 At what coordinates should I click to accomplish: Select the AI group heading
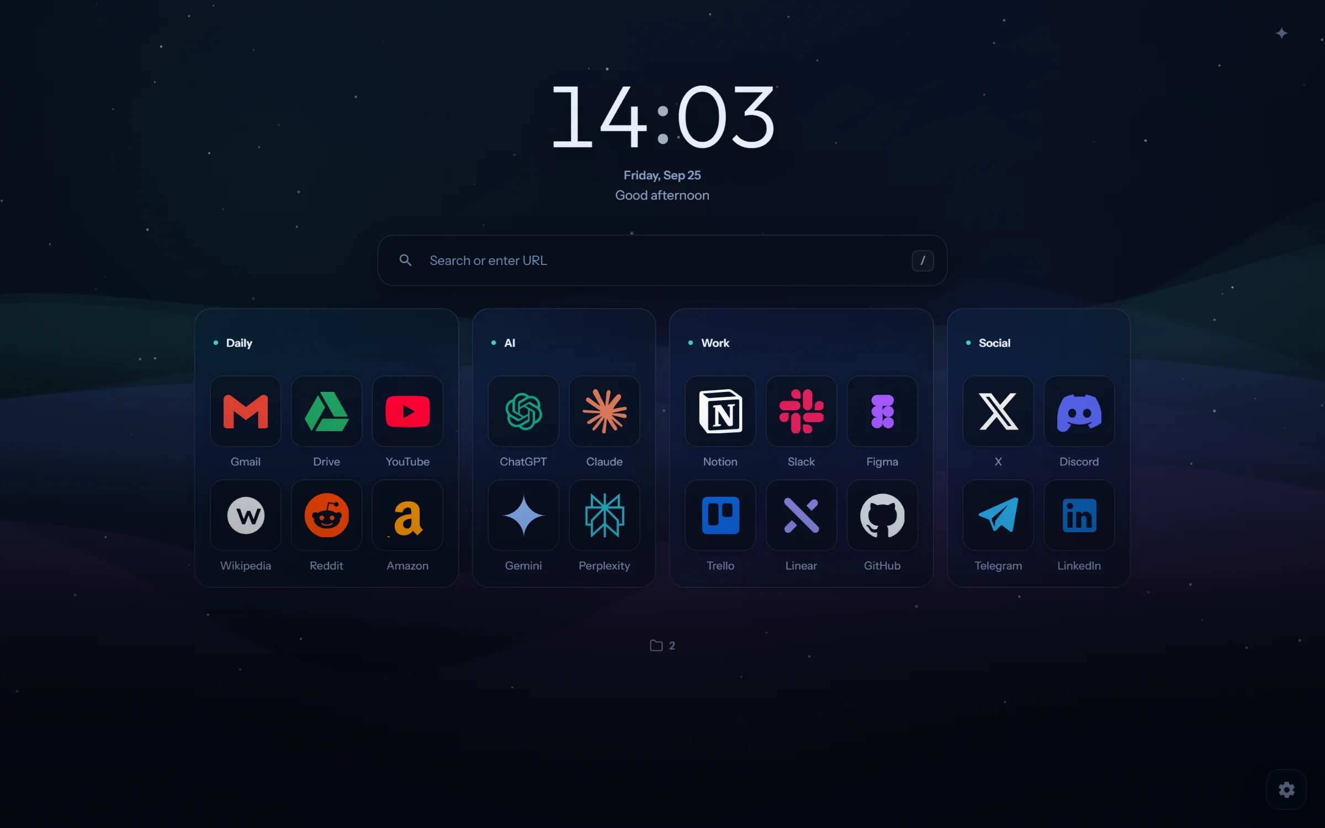point(510,343)
